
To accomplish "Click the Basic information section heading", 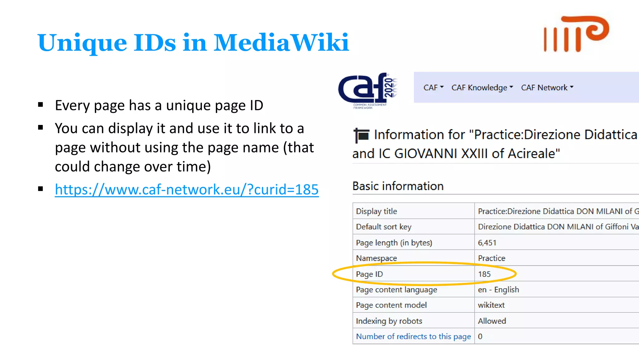I will click(398, 186).
